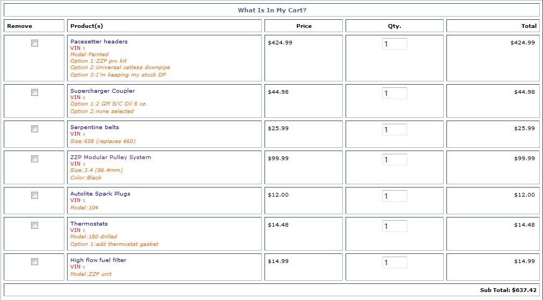Click quantity field for Supercharger Coupler
This screenshot has height=300, width=543.
[x=394, y=93]
